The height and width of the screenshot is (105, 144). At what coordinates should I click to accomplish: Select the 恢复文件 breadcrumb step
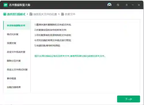70,14
